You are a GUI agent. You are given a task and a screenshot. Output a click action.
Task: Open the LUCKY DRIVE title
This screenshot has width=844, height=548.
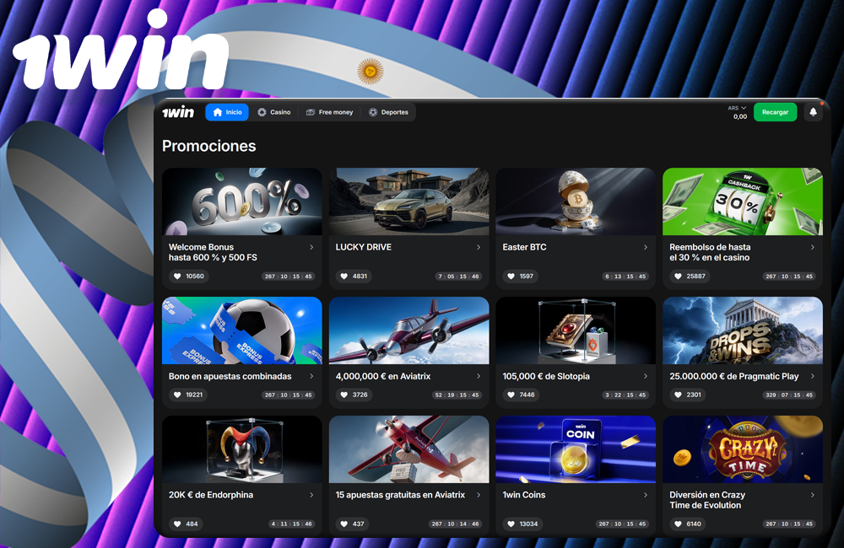[363, 247]
